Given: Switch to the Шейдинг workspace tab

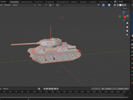Looking at the screenshot, I should (74, 2).
